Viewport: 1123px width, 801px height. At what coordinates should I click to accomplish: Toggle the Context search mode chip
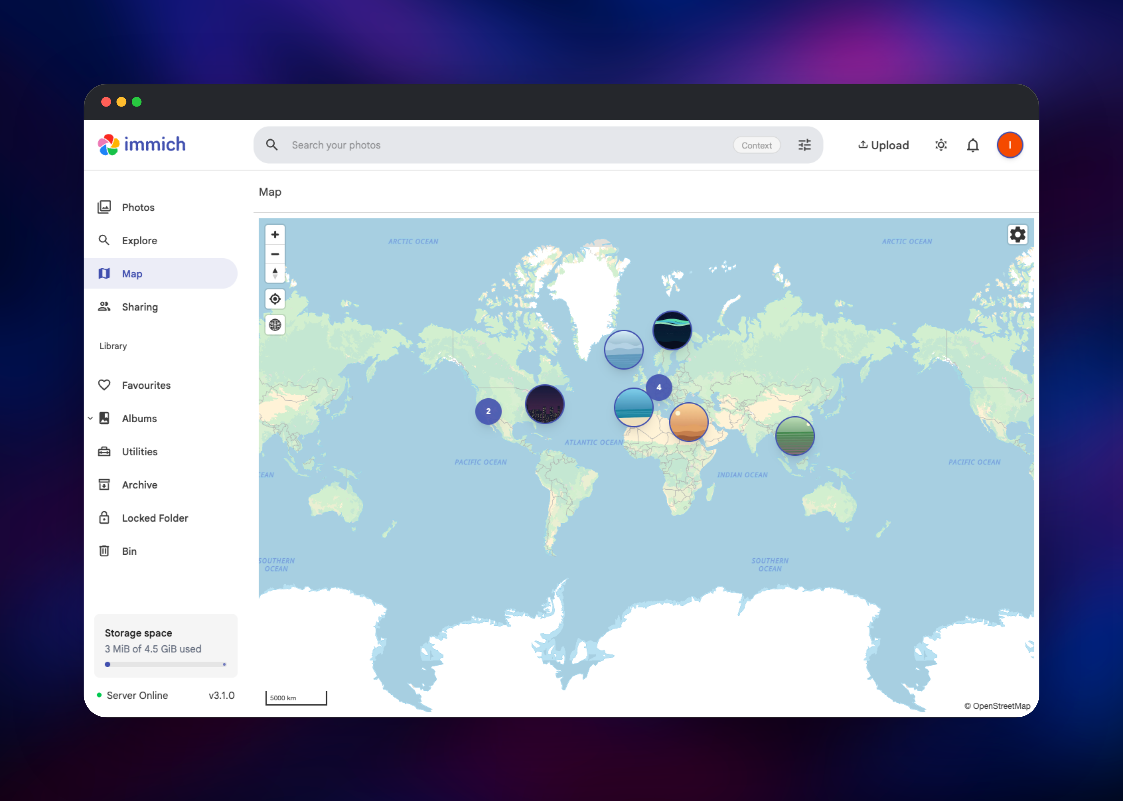(x=756, y=145)
